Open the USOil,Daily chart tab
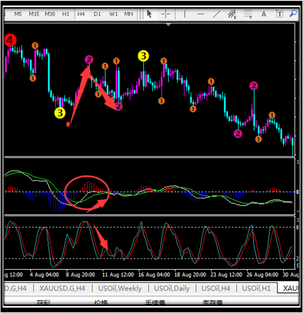The image size is (303, 313). tap(172, 288)
